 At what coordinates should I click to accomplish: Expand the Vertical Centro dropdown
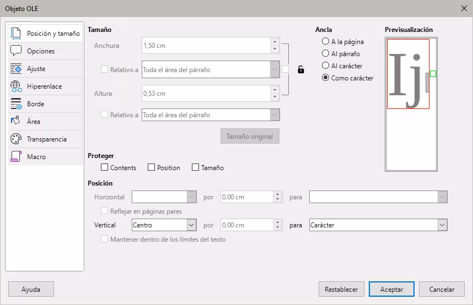[x=191, y=225]
